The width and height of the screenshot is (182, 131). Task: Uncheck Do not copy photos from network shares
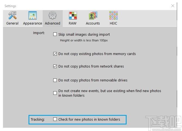pos(55,66)
